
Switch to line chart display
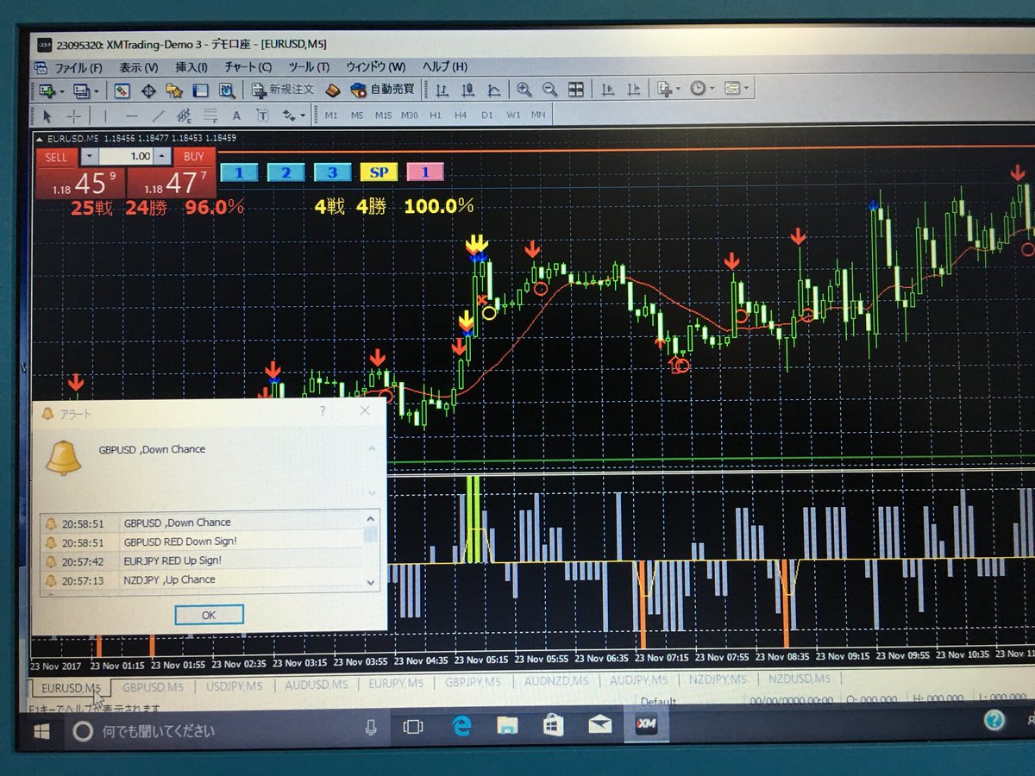[494, 90]
